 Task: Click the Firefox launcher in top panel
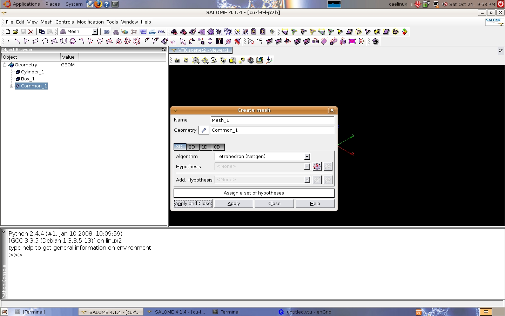pyautogui.click(x=98, y=4)
